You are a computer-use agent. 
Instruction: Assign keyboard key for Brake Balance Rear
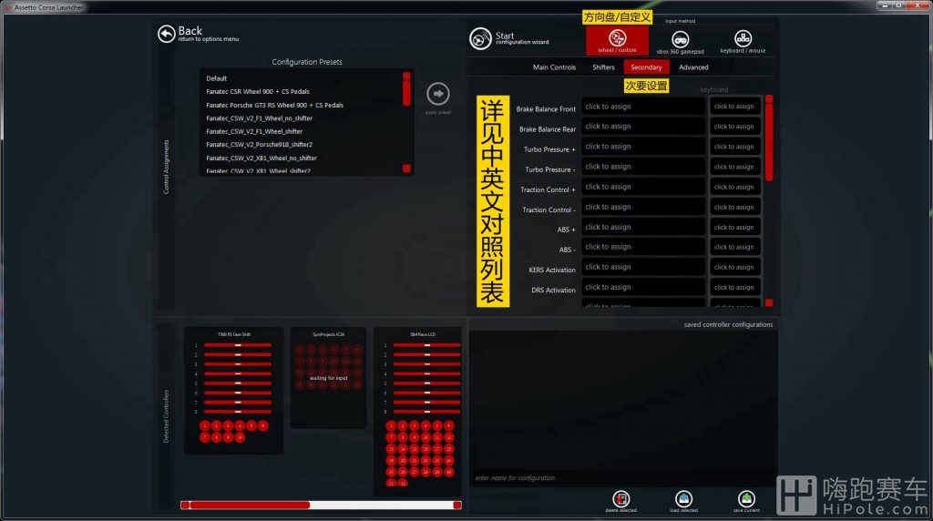pyautogui.click(x=734, y=127)
